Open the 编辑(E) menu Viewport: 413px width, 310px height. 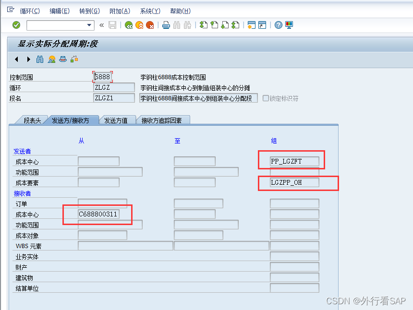point(60,11)
